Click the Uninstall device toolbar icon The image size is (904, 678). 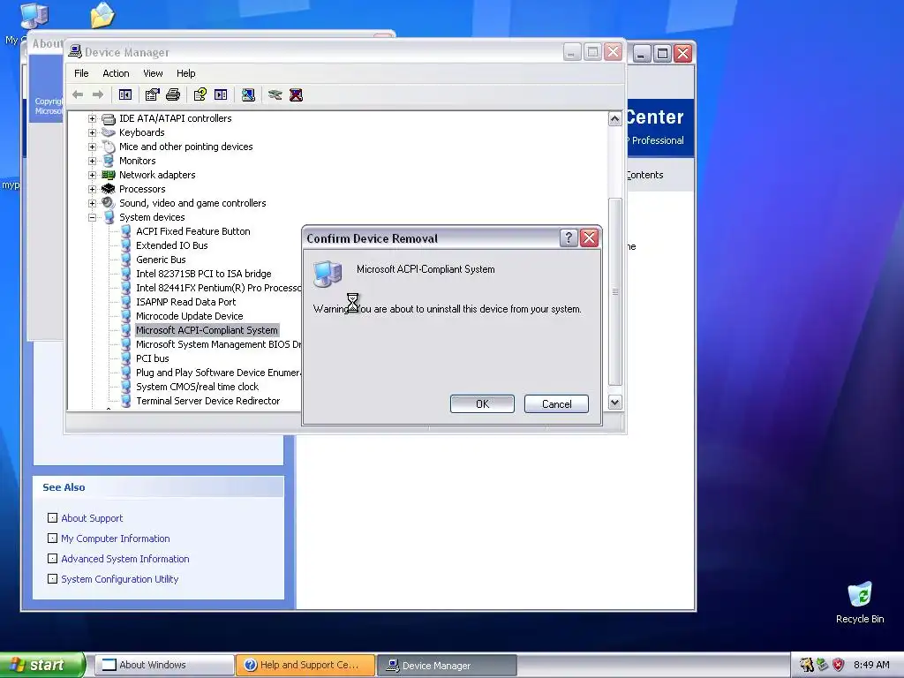(x=296, y=95)
